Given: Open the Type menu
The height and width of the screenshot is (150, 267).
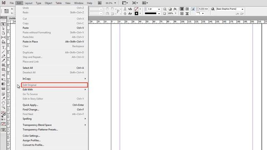Looking at the screenshot, I should coord(38,3).
